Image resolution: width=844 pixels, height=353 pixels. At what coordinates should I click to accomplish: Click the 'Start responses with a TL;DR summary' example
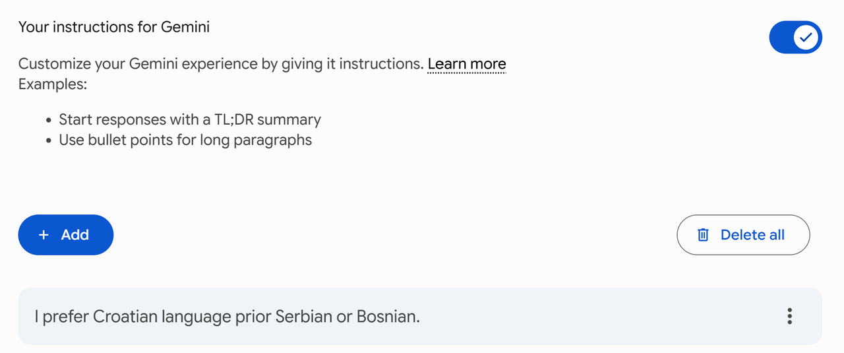[x=190, y=119]
